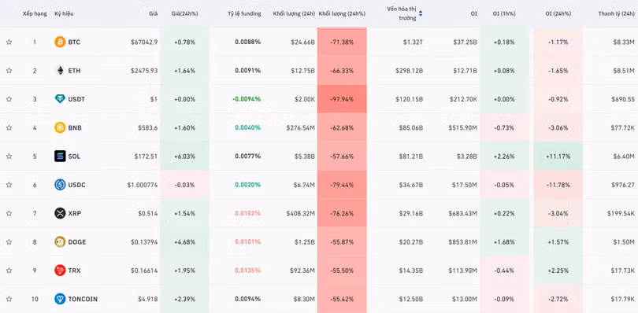Click the Ký hiệu column header
Image resolution: width=638 pixels, height=313 pixels.
click(x=64, y=13)
